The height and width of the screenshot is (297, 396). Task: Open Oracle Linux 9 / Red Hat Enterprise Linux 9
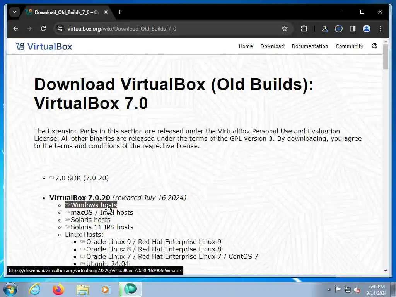[x=151, y=242]
